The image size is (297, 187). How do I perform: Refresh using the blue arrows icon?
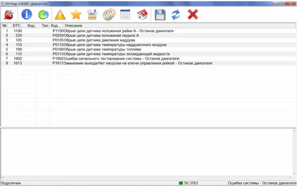(176, 15)
